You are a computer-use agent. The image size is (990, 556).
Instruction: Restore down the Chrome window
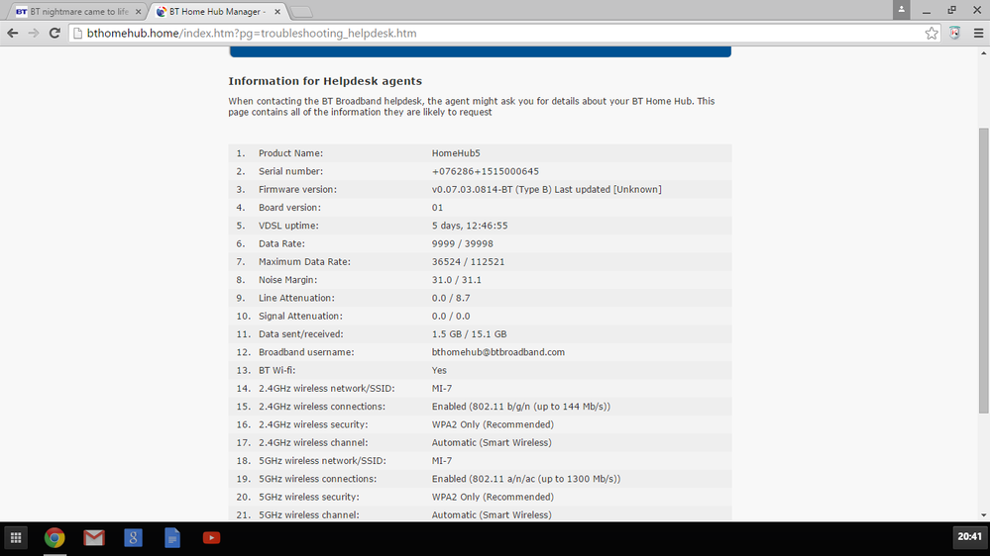coord(951,10)
